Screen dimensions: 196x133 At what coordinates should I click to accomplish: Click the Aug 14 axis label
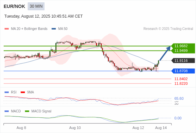point(161,128)
